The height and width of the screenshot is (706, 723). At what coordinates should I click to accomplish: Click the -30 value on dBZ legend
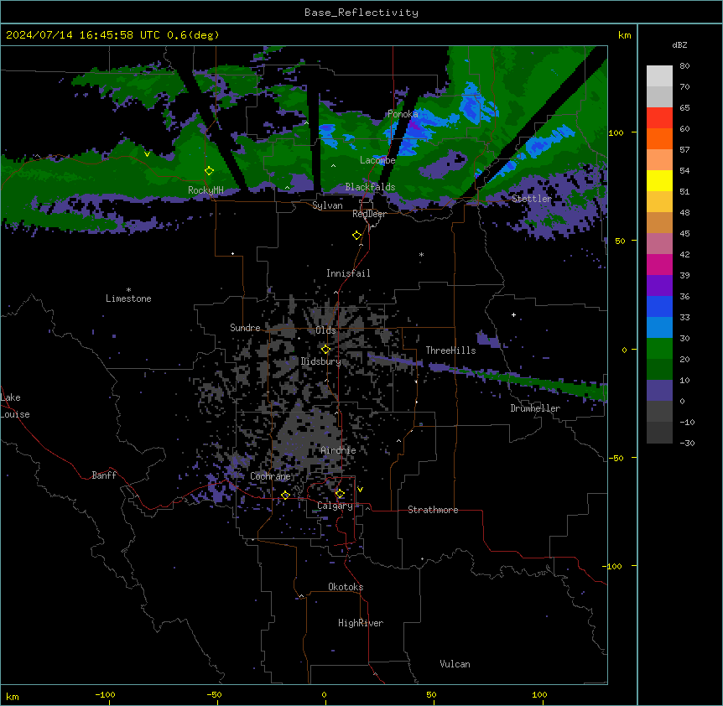(x=687, y=443)
